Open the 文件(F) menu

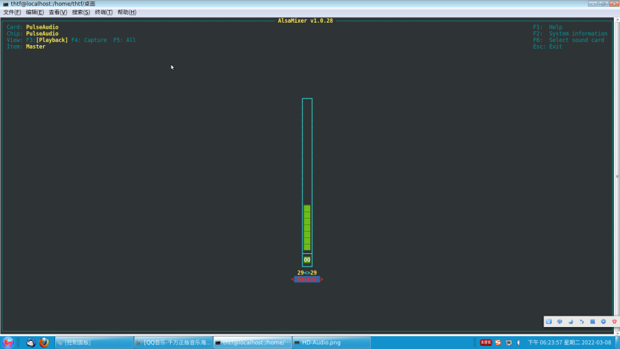13,12
